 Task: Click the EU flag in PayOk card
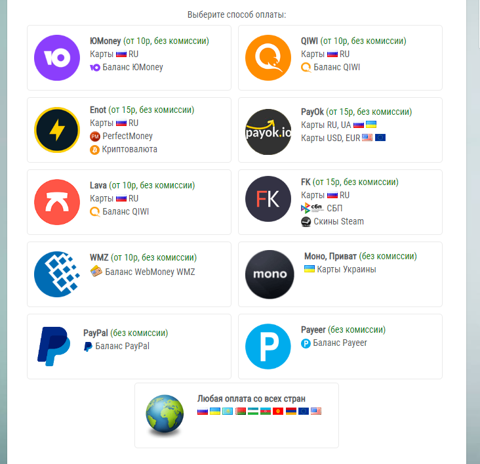click(x=380, y=138)
